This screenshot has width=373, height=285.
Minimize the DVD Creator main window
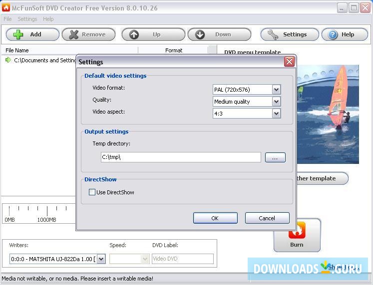(342, 8)
